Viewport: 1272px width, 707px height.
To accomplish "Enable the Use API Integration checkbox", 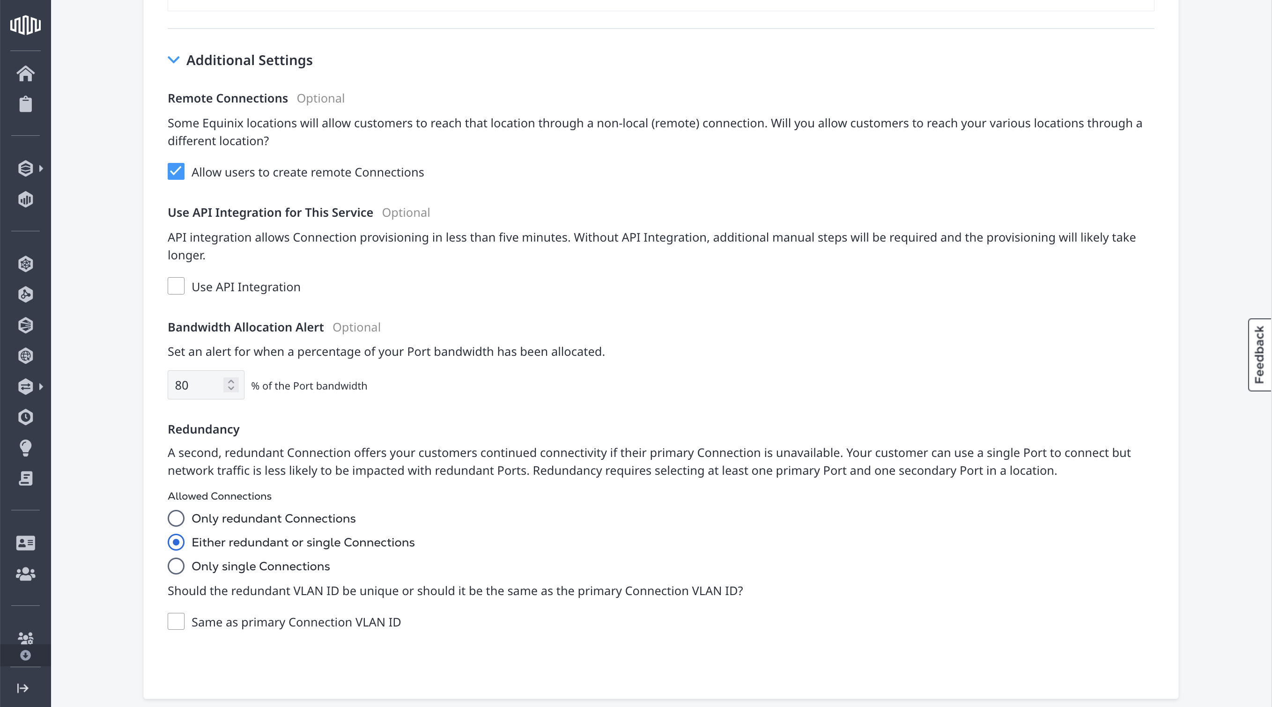I will pos(176,287).
